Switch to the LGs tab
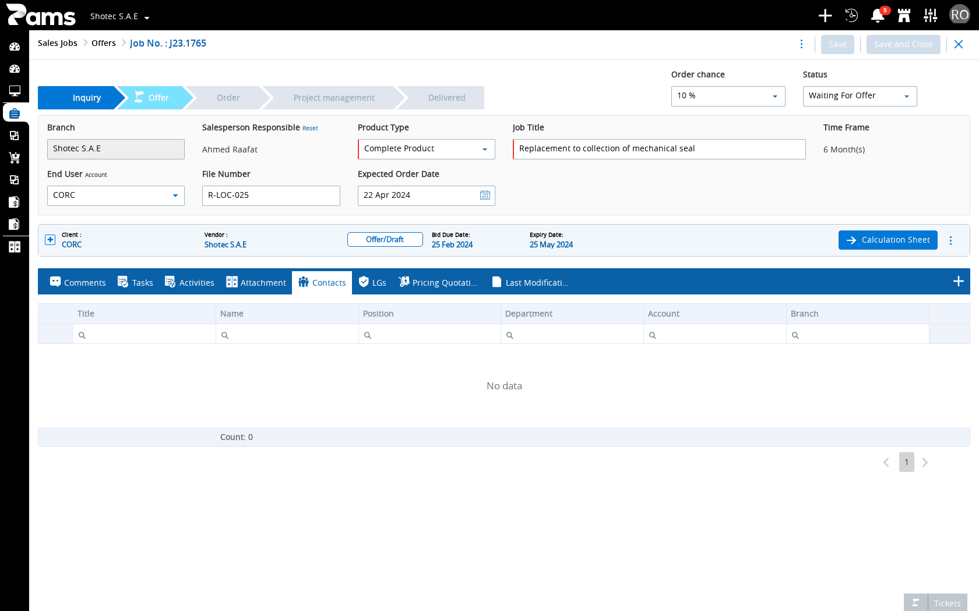 pyautogui.click(x=372, y=282)
